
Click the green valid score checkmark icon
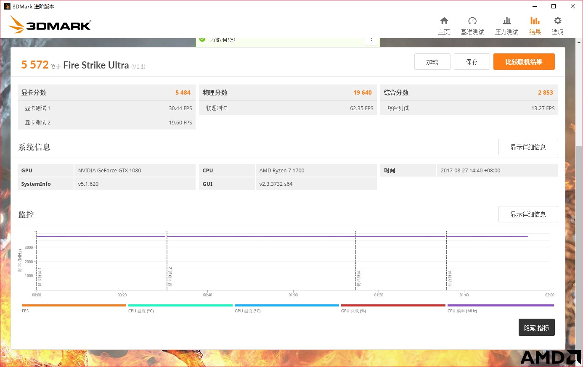coord(202,39)
